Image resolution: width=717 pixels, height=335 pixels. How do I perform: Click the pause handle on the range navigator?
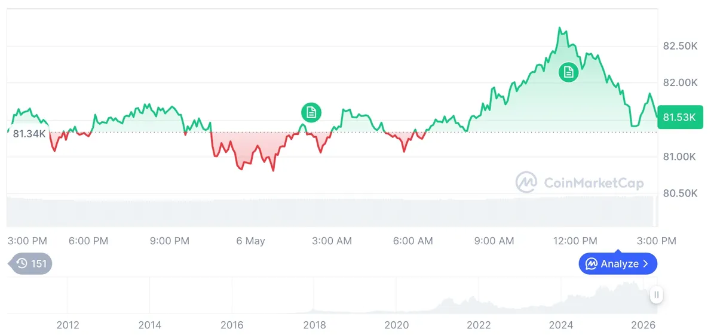click(x=656, y=294)
